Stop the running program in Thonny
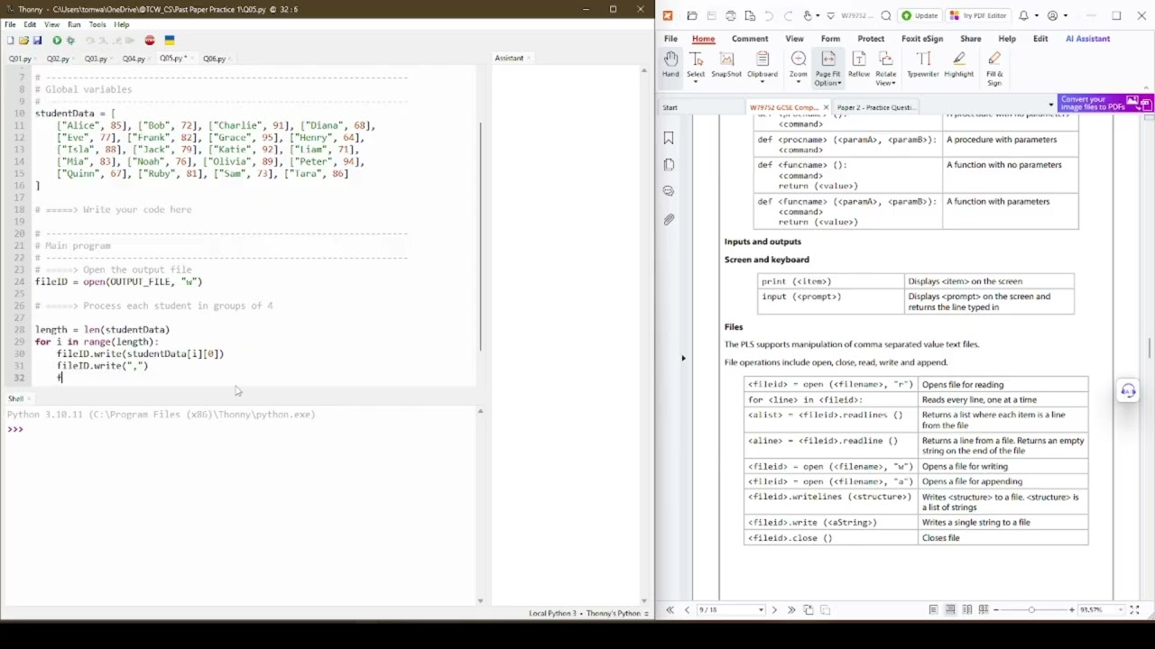Viewport: 1155px width, 649px height. tap(150, 41)
